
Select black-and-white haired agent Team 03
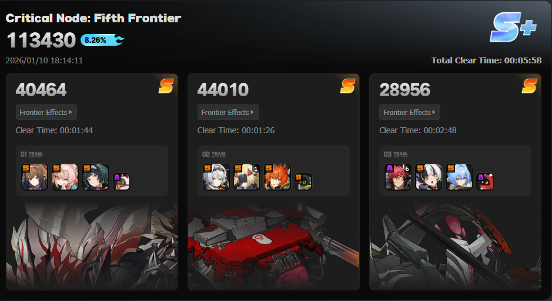[x=429, y=177]
